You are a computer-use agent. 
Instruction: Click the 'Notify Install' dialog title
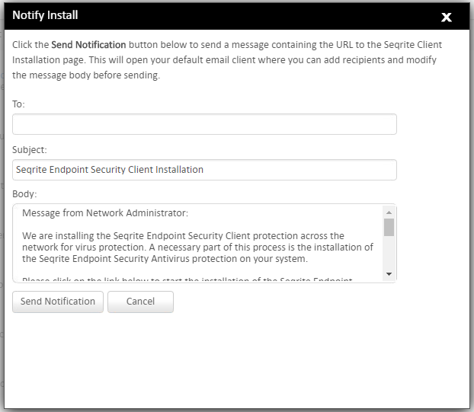pyautogui.click(x=45, y=15)
